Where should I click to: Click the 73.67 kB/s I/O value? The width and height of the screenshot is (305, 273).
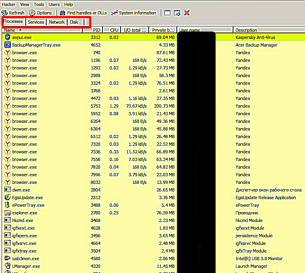tap(136, 106)
